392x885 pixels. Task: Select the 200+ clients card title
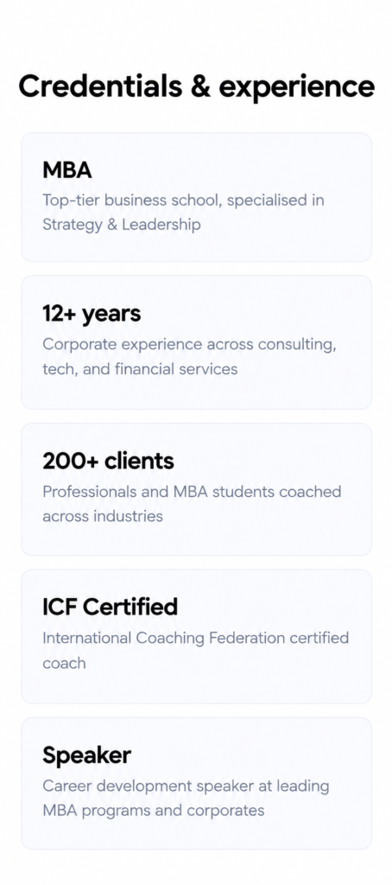click(x=108, y=462)
